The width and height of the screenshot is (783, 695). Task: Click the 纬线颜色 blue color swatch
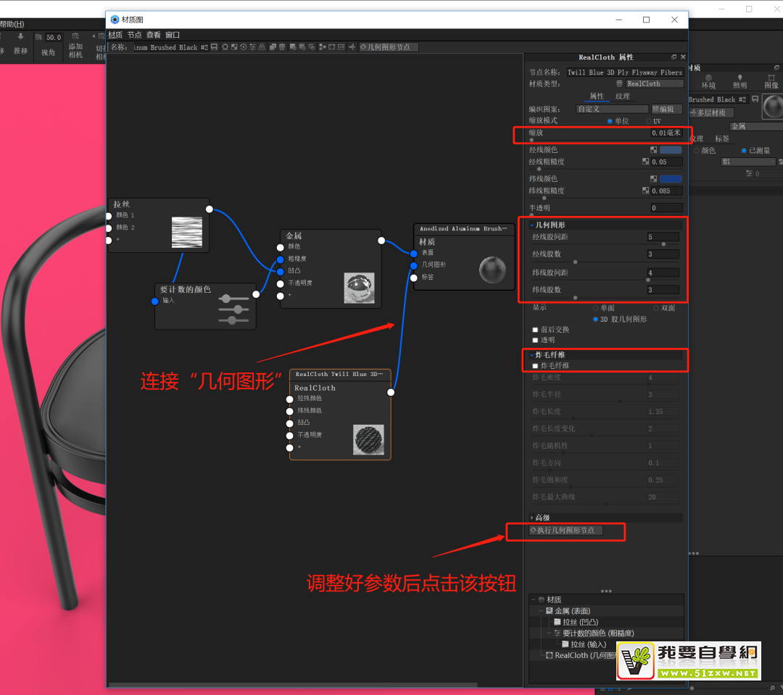[671, 179]
